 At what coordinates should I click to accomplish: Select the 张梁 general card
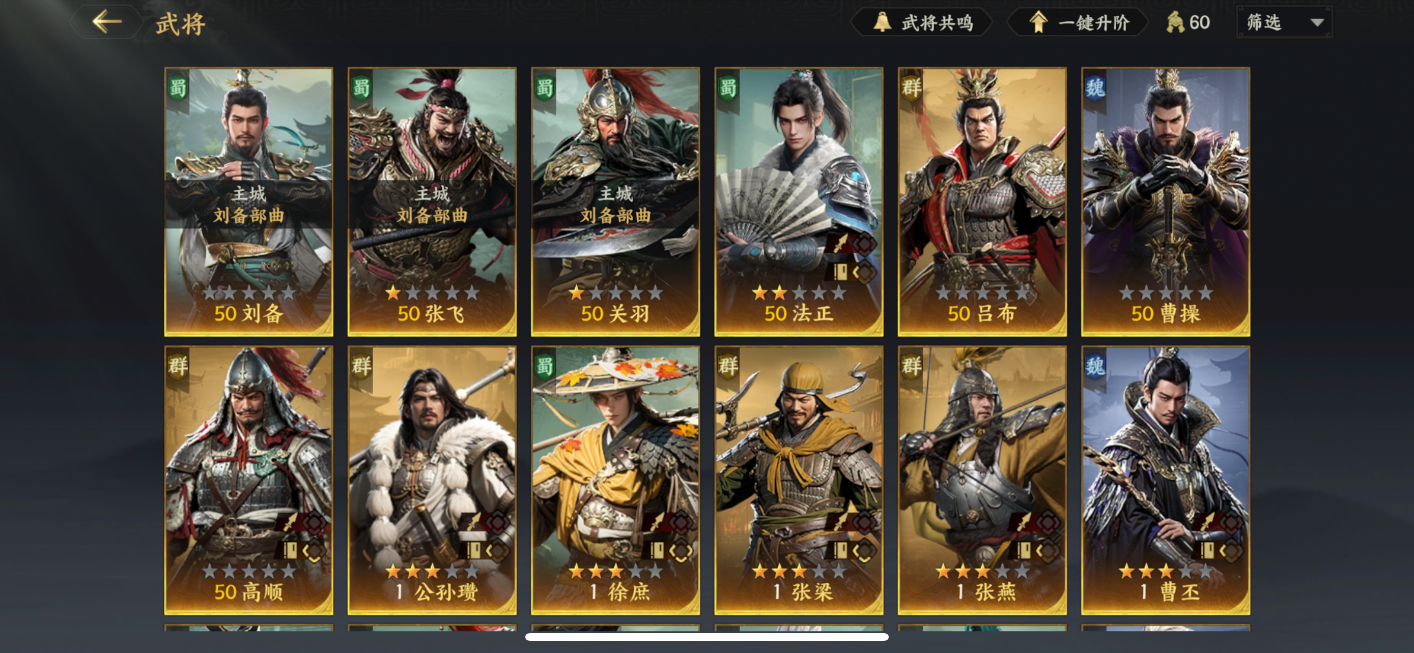[x=799, y=480]
